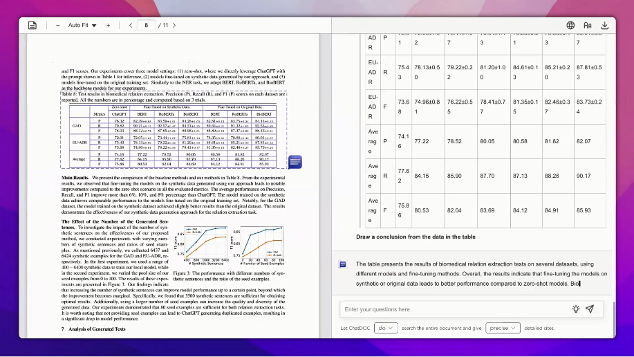
Task: Go to previous page arrow
Action: point(131,25)
